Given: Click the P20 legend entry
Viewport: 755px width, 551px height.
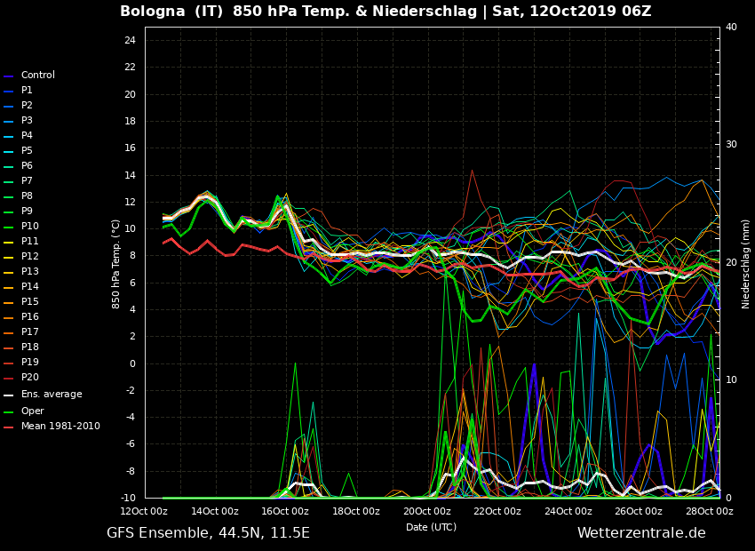Looking at the screenshot, I should 29,378.
